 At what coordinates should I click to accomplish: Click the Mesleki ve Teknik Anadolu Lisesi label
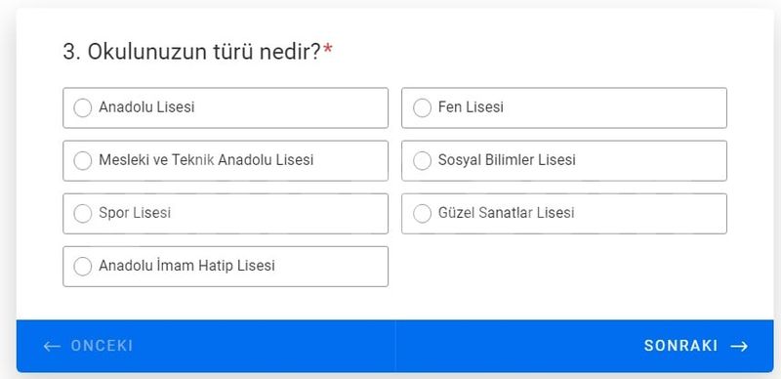206,160
